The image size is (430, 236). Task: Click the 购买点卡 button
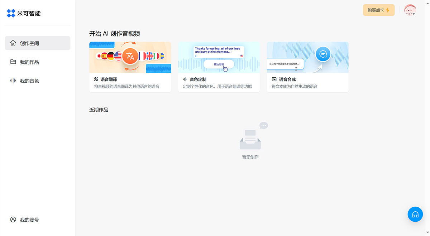[378, 10]
